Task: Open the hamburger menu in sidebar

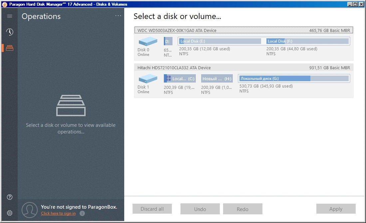Action: tap(10, 16)
